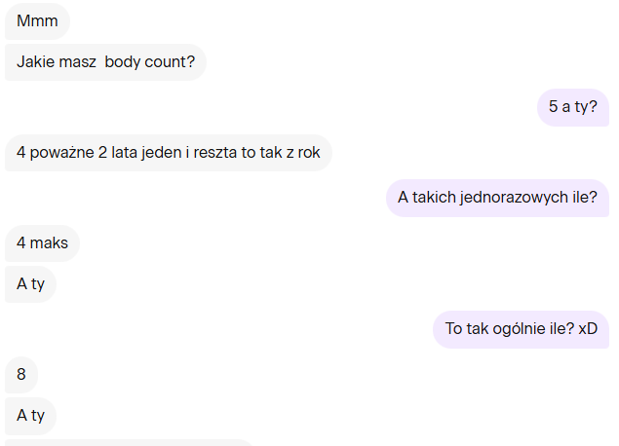Click the digit "5" in the sent reply
Image resolution: width=619 pixels, height=446 pixels.
click(553, 107)
